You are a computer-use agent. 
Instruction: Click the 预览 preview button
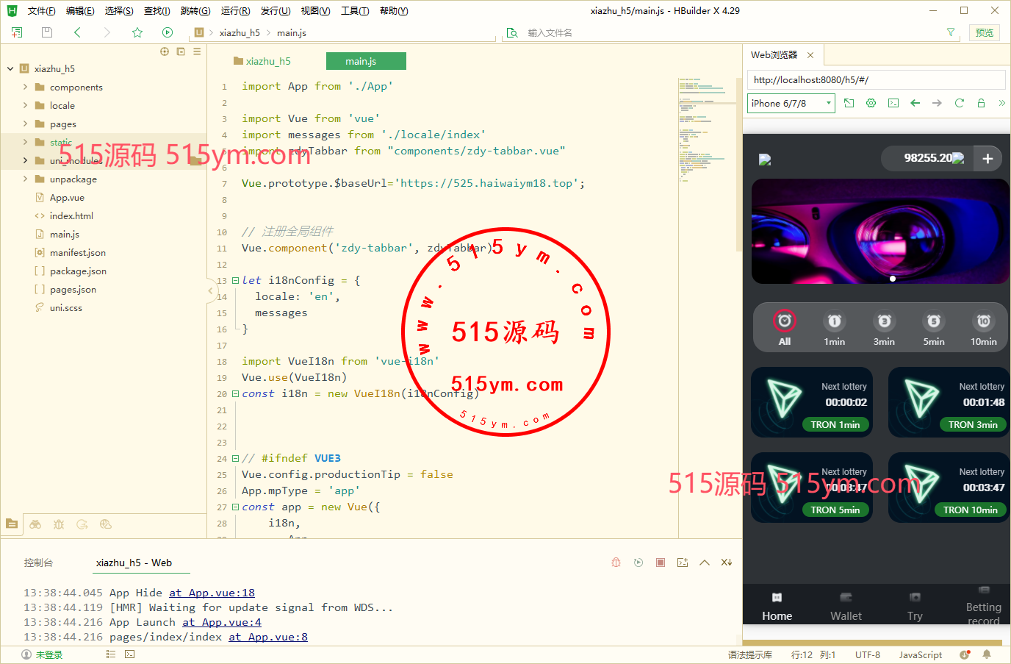click(x=984, y=32)
